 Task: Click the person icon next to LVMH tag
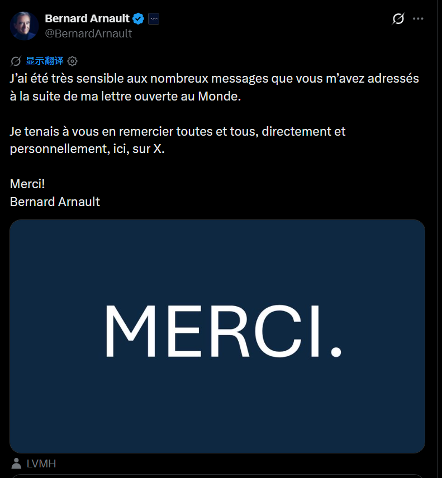pos(16,463)
